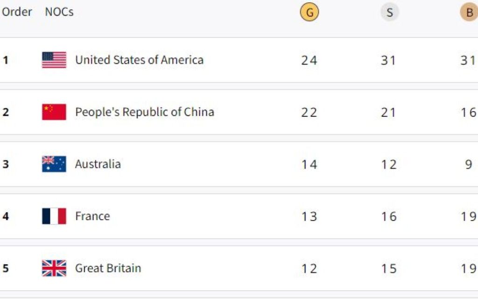Viewport: 478px width, 299px height.
Task: Click the Great Britain Union Jack flag
Action: click(x=54, y=268)
